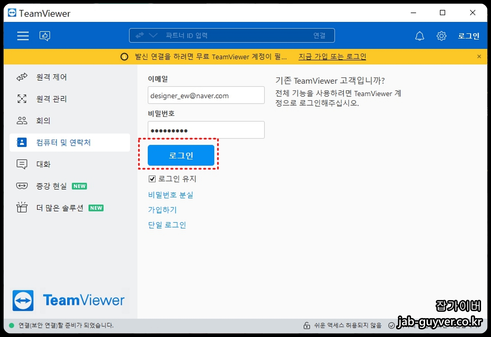Close the TeamViewer window
Viewport: 491px width, 337px height.
[x=473, y=13]
